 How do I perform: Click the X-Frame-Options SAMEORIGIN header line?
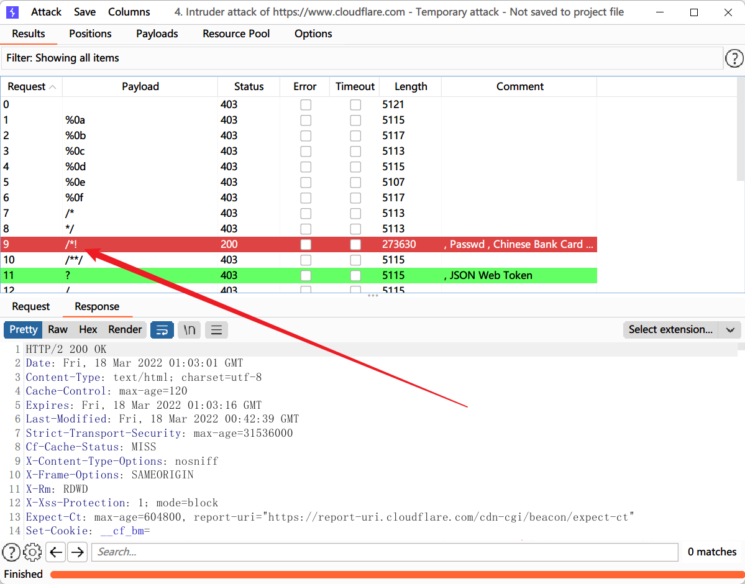[109, 475]
